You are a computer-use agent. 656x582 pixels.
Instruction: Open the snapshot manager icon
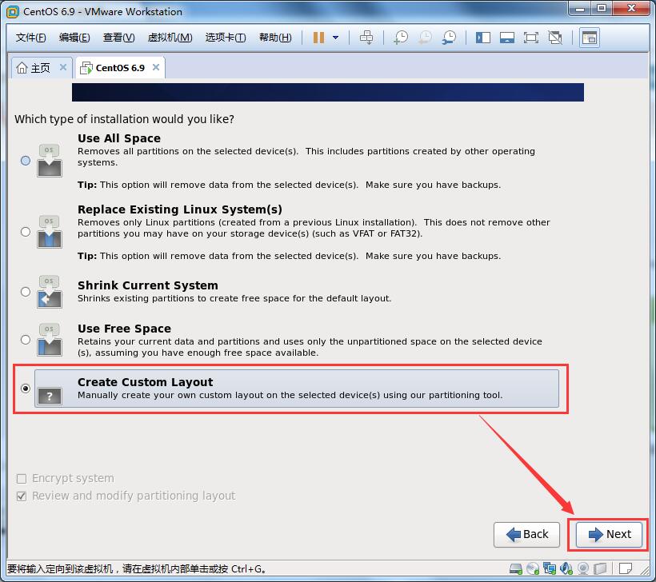coord(449,38)
